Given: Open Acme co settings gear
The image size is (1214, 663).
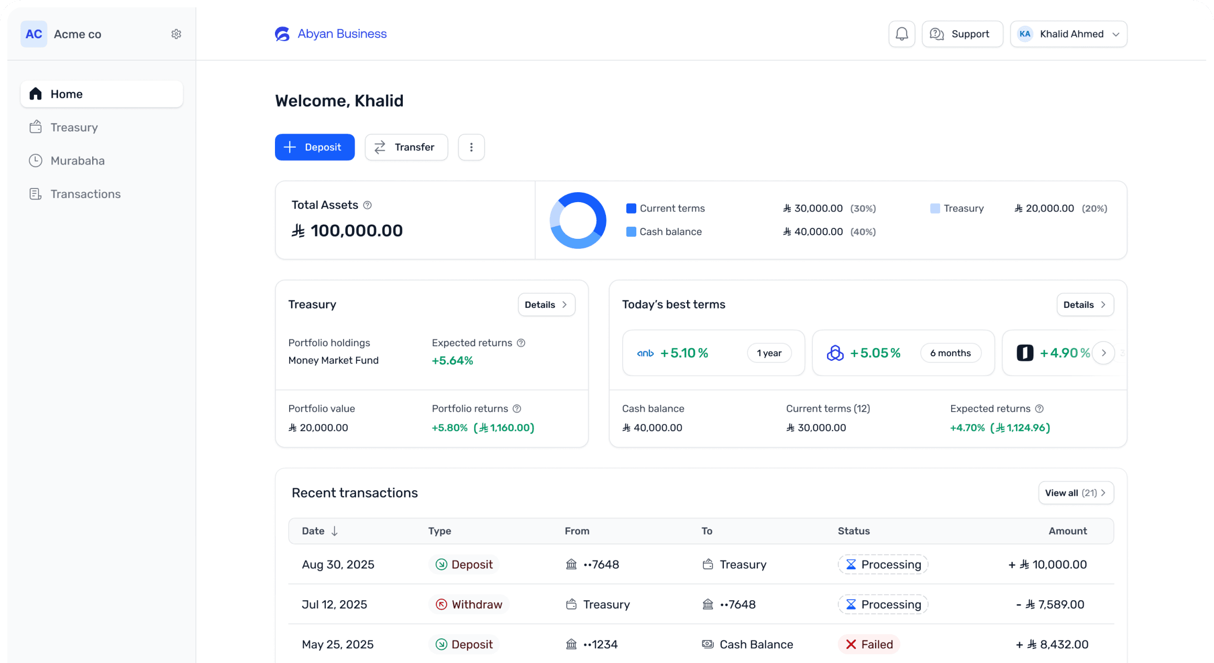Looking at the screenshot, I should pyautogui.click(x=176, y=34).
